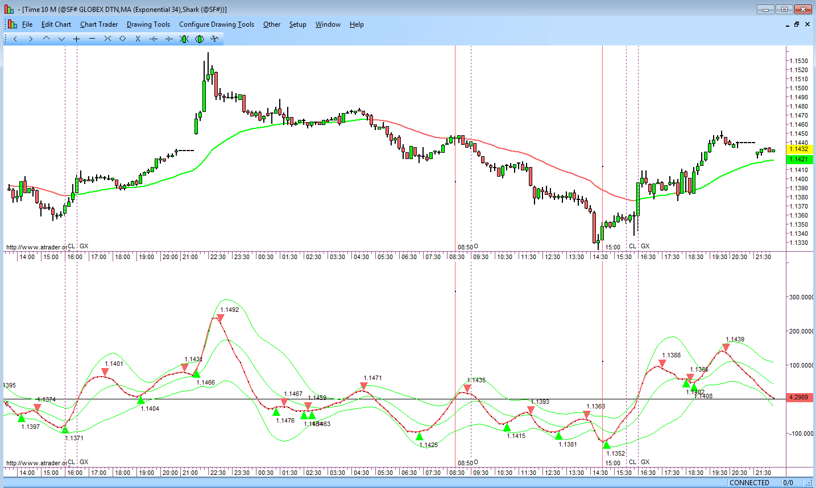Click the -100.0000 indicator axis label

801,433
